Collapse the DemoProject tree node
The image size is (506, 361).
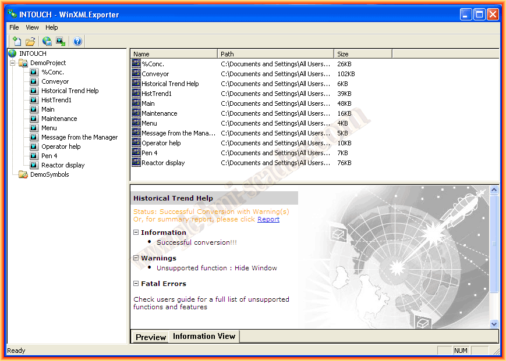tap(12, 63)
